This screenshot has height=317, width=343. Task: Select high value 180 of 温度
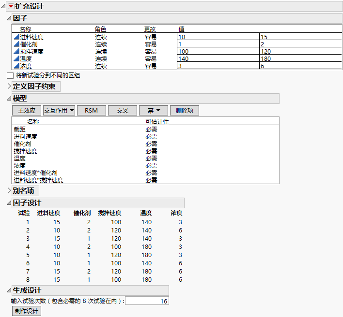[301, 58]
